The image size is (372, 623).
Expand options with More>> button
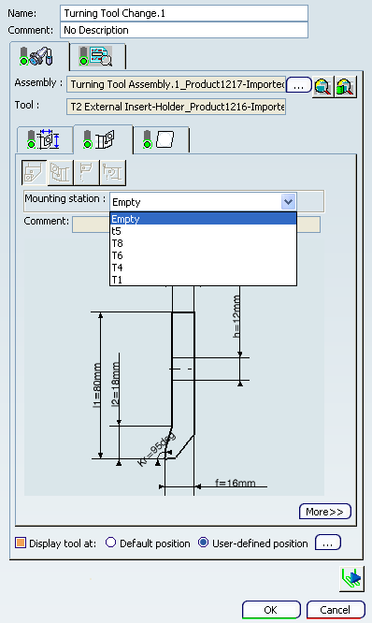324,512
